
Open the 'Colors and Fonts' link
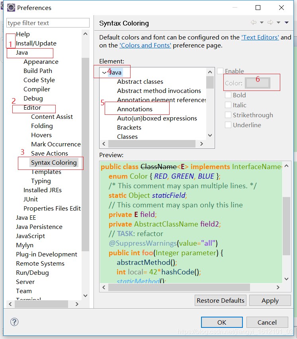tap(145, 45)
